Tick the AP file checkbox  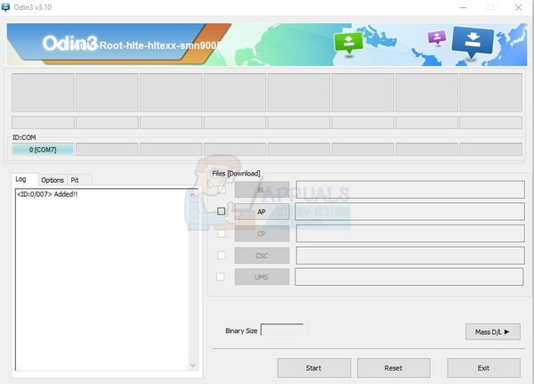click(x=222, y=211)
